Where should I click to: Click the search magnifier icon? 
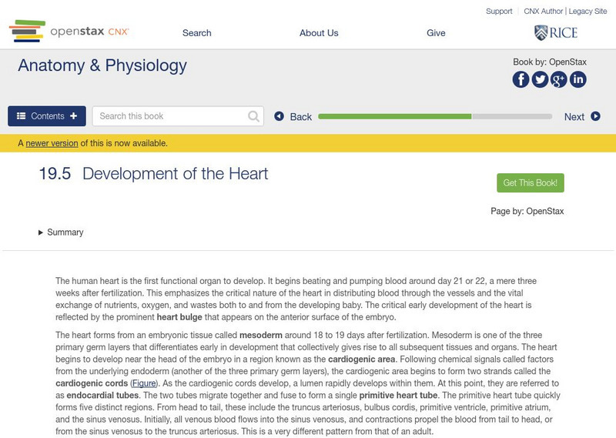pyautogui.click(x=253, y=116)
